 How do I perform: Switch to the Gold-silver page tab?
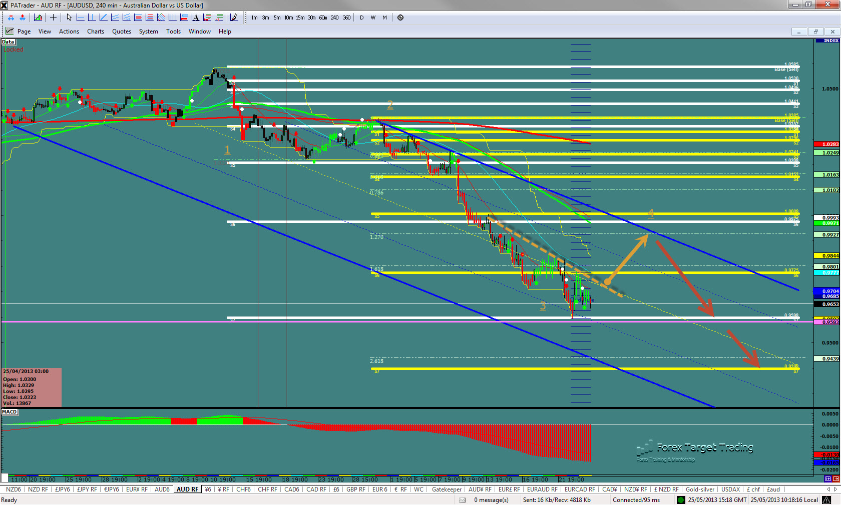coord(700,489)
